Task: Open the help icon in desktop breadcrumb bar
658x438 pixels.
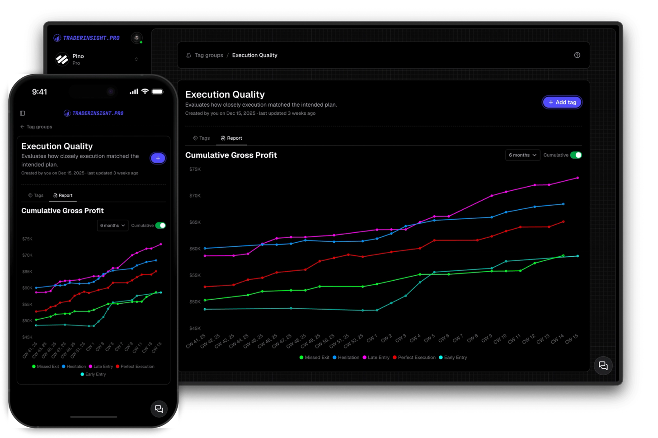Action: coord(577,55)
